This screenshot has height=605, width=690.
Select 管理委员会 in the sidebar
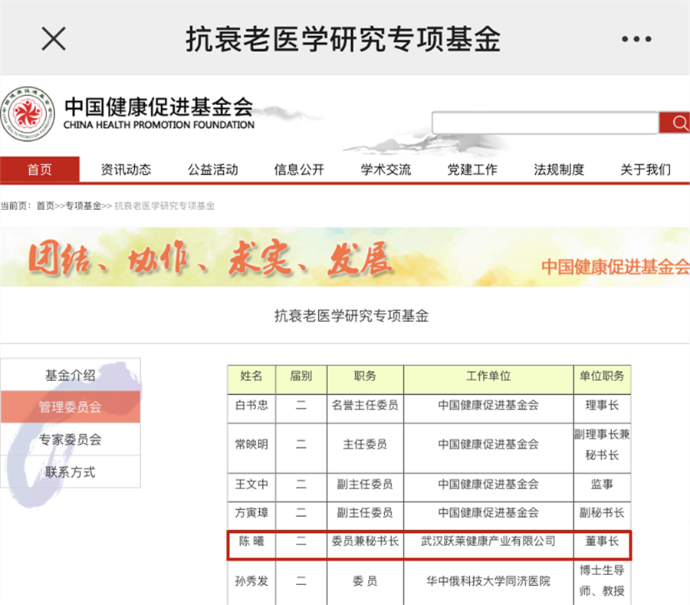(71, 407)
